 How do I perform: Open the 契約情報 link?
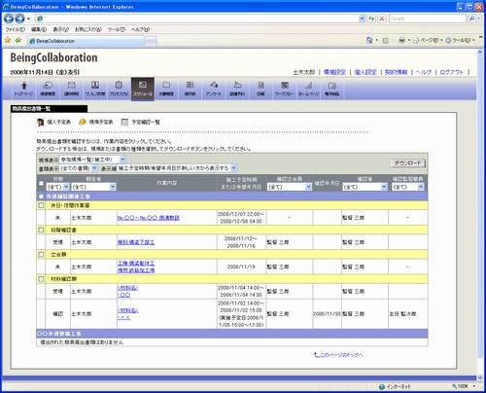click(x=396, y=72)
